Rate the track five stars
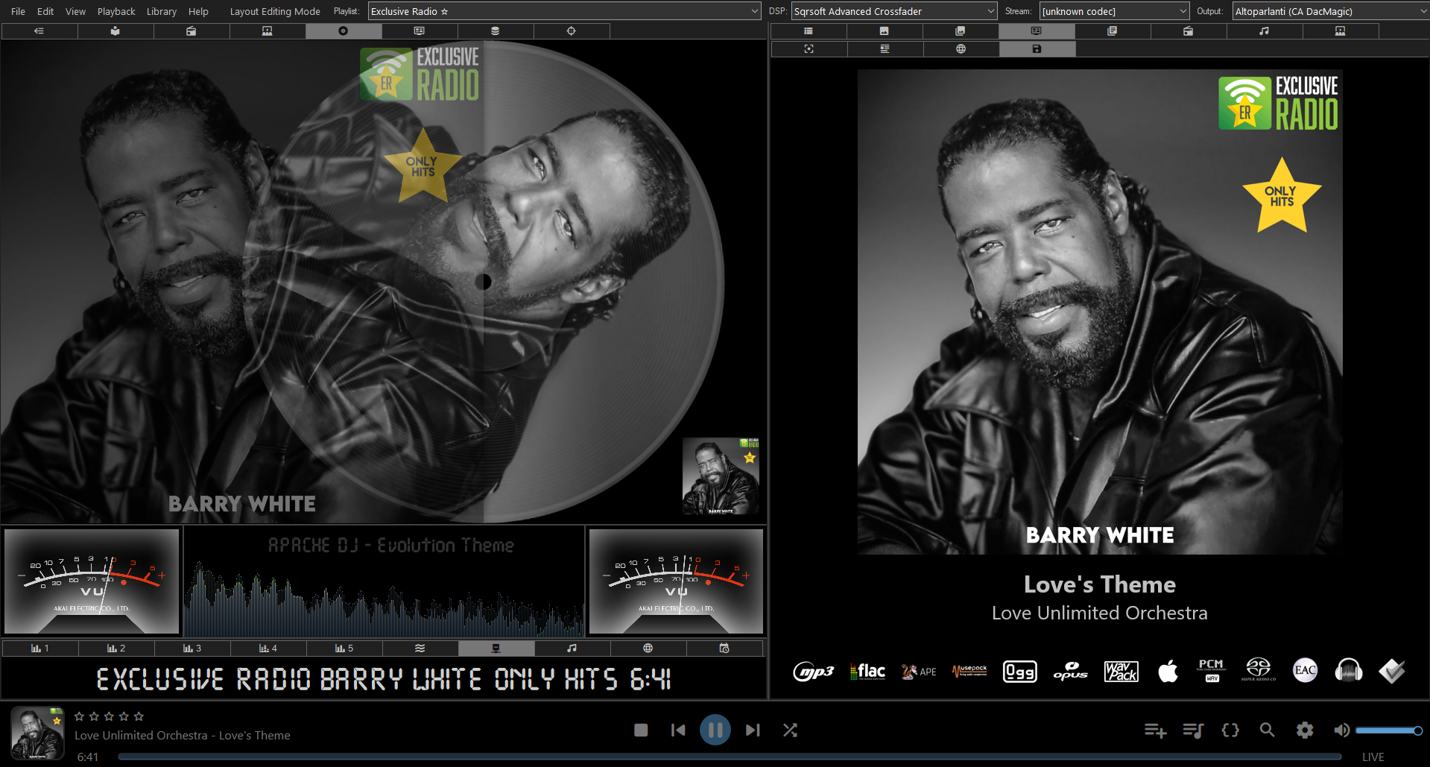Screen dimensions: 1430x767 pos(139,716)
